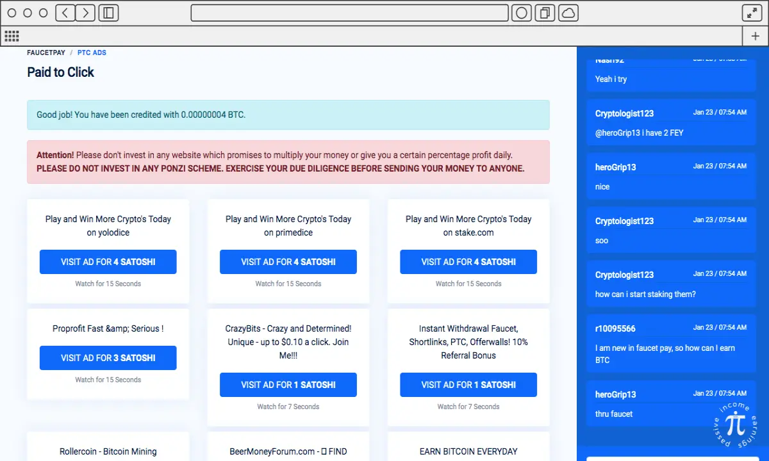Click the credited 0.00000004 BTC notice
769x461 pixels.
tap(288, 115)
